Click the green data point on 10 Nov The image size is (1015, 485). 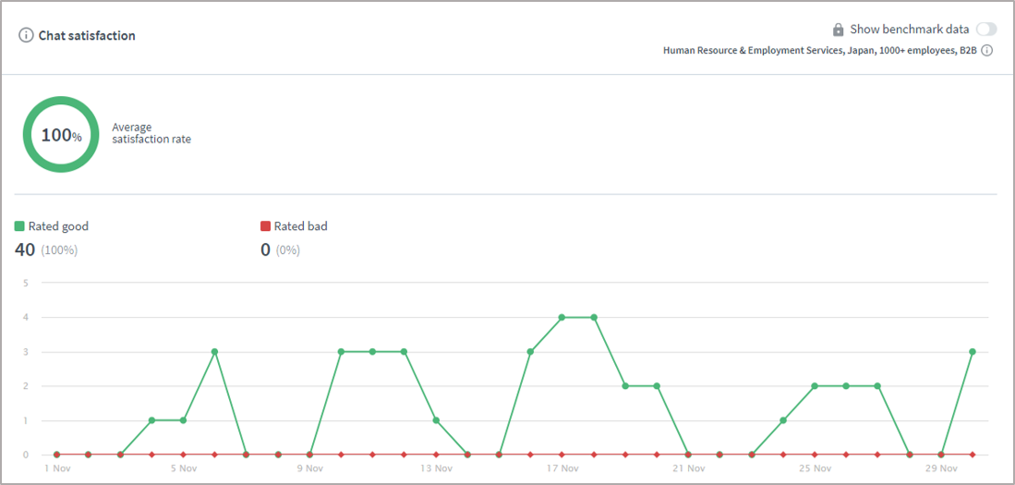[341, 352]
